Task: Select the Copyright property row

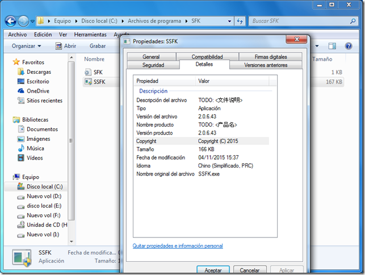Action: click(x=202, y=141)
